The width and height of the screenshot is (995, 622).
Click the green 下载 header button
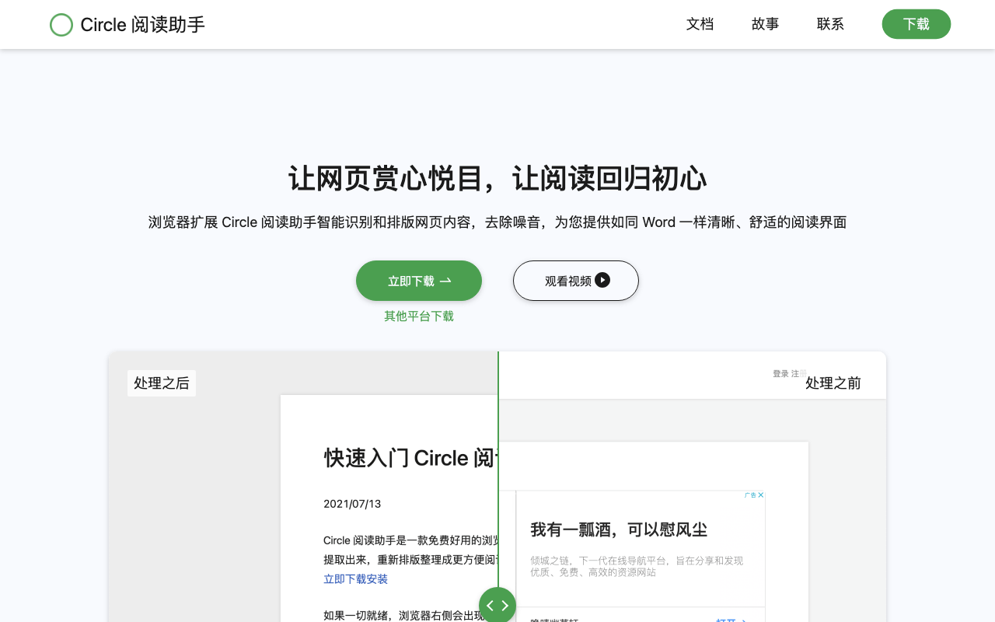916,24
